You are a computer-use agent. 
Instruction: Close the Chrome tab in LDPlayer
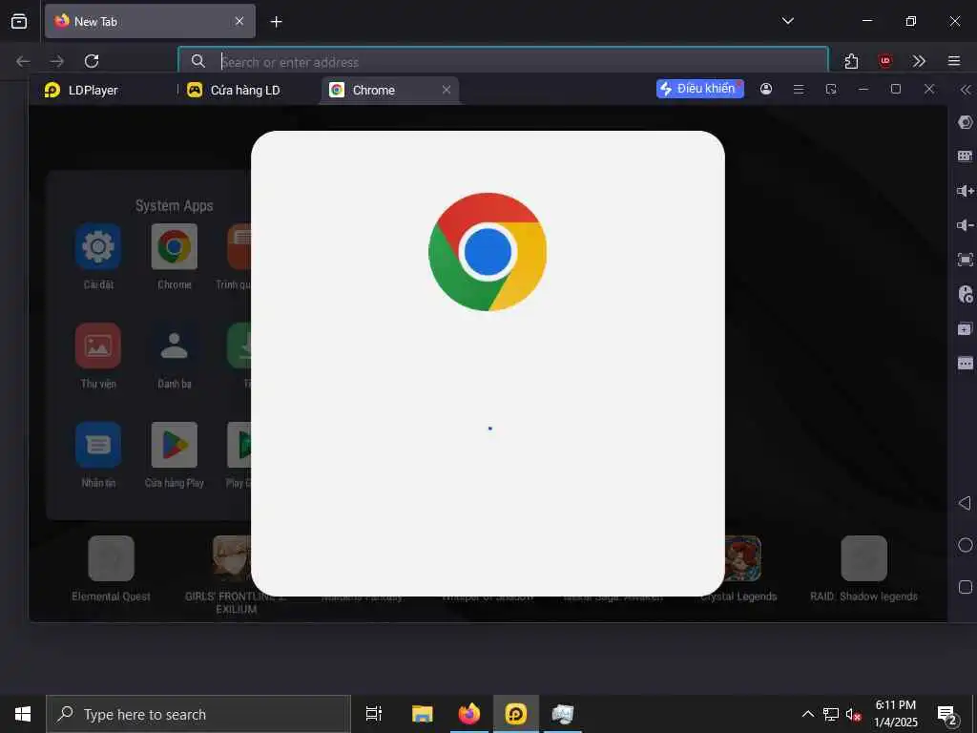pos(447,90)
